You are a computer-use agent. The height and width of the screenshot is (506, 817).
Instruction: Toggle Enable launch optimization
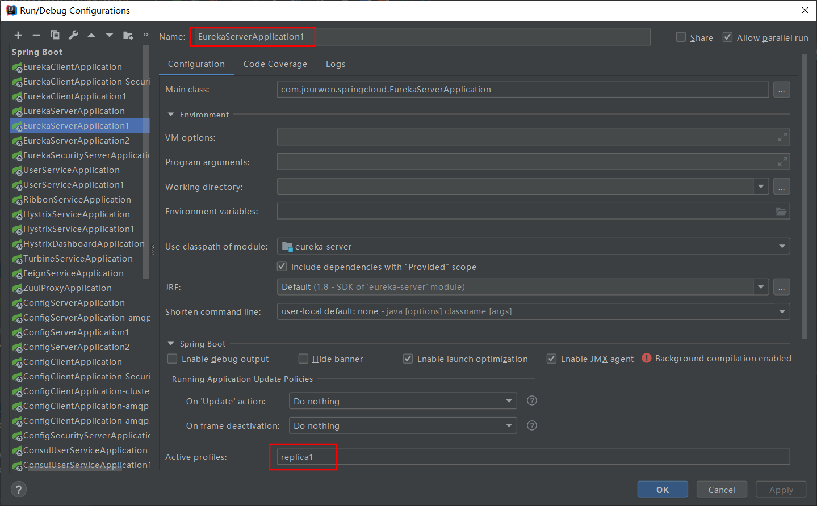point(408,359)
